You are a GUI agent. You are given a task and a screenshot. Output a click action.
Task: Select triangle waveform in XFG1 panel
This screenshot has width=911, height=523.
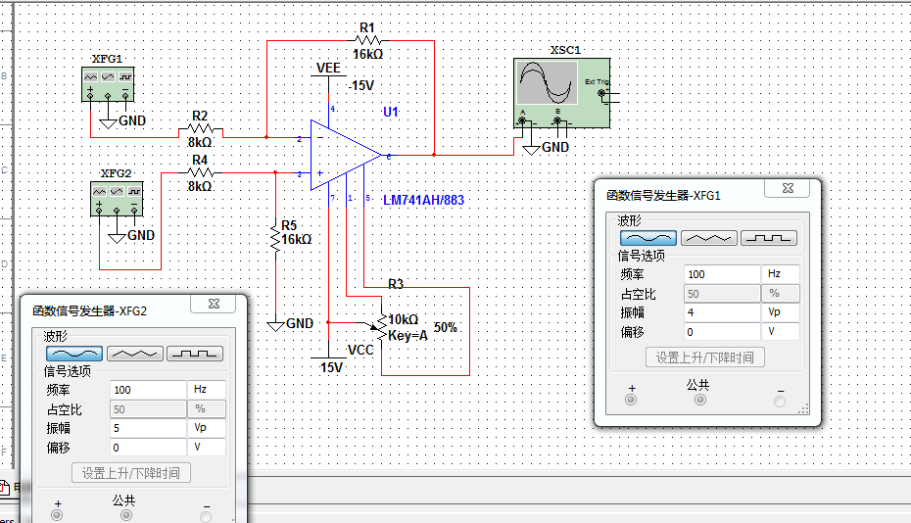click(x=709, y=238)
